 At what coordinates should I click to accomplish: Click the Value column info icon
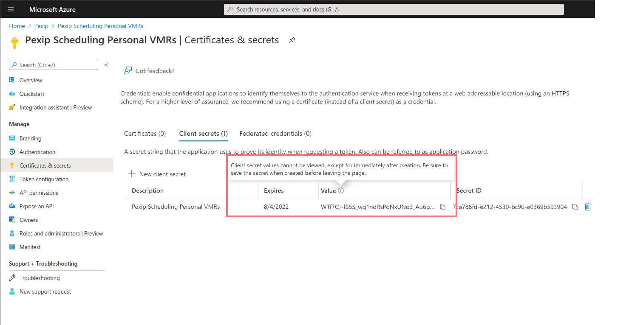pos(341,191)
